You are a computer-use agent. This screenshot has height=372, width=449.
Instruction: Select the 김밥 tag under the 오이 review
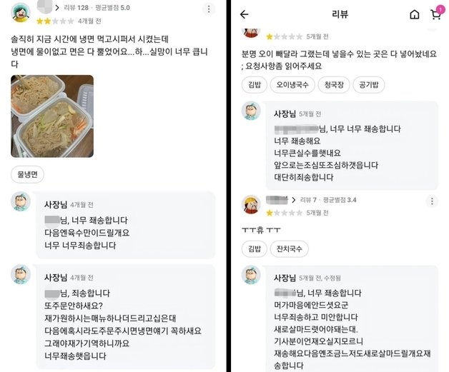pyautogui.click(x=253, y=85)
